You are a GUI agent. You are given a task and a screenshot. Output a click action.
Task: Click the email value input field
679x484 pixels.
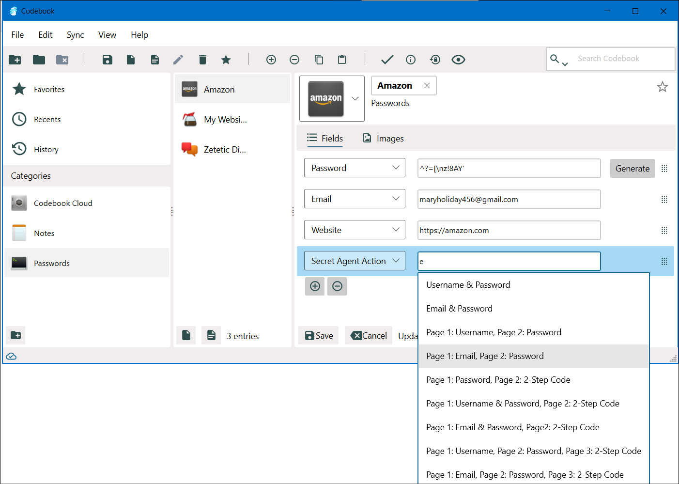click(x=509, y=199)
